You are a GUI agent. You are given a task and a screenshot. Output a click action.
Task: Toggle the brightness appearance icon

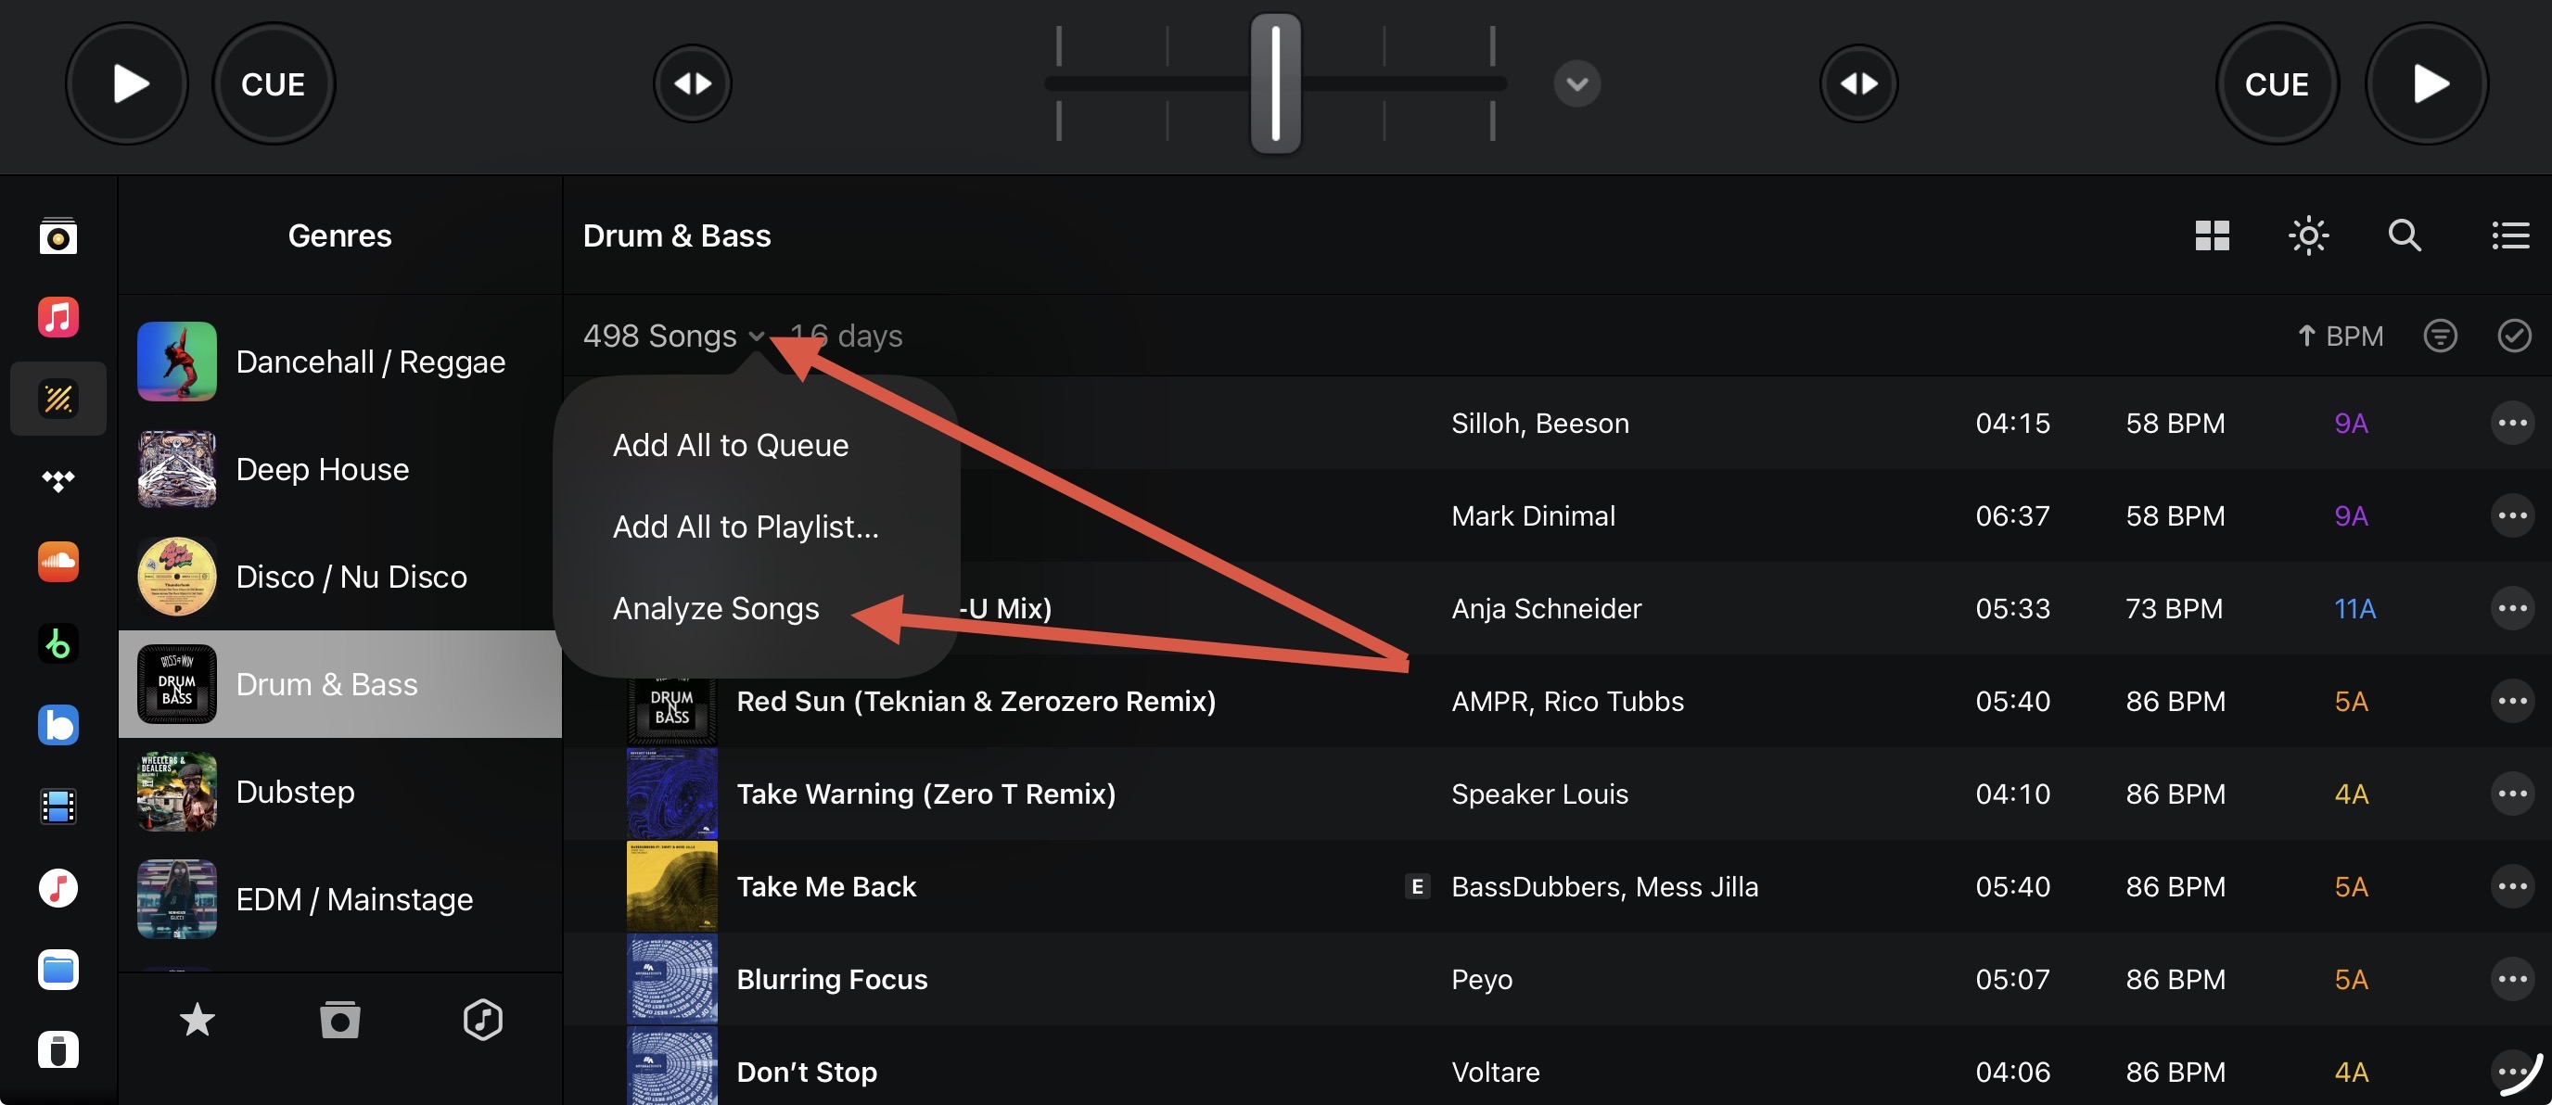tap(2308, 235)
